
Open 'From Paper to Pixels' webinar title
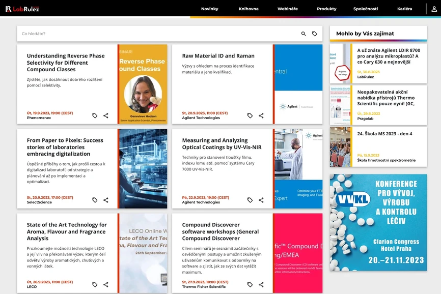65,147
